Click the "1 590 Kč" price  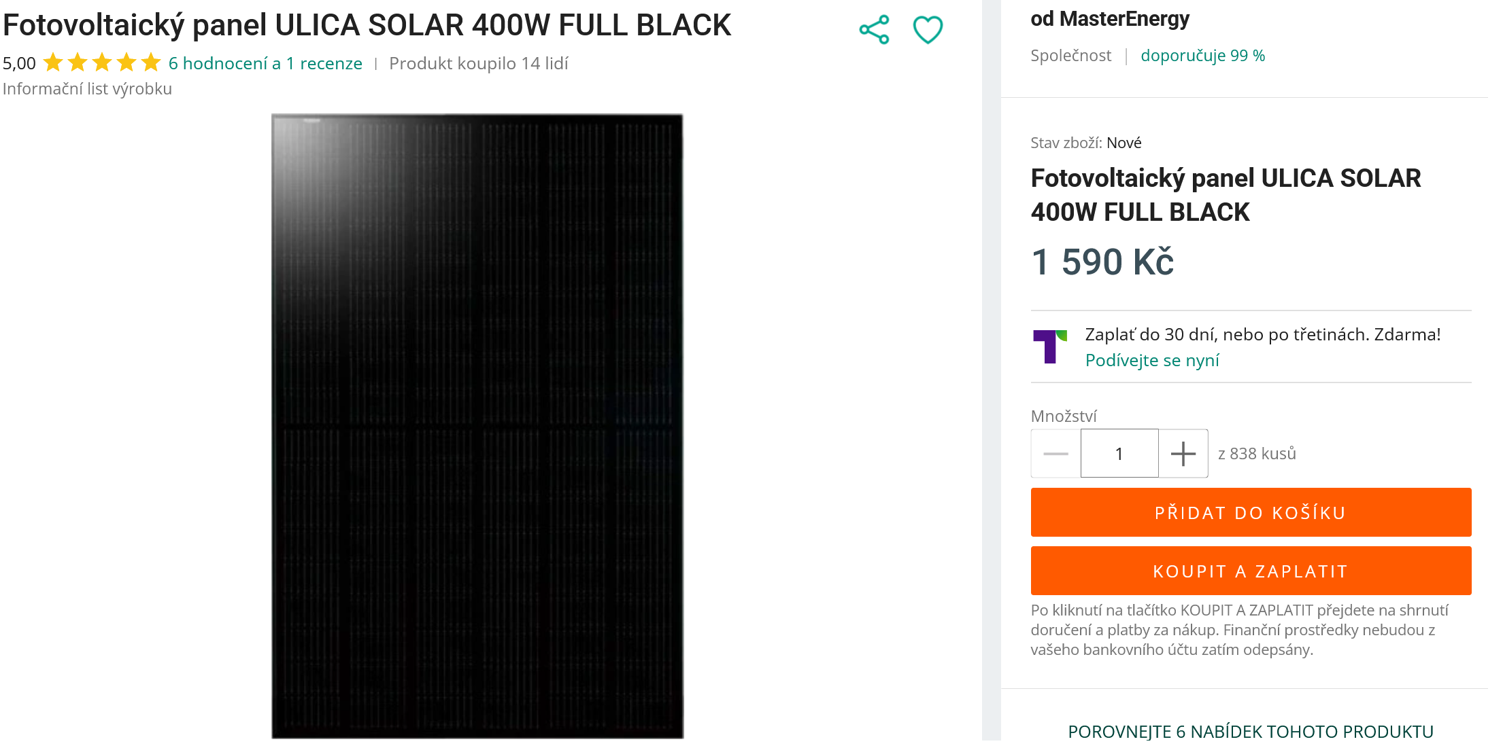coord(1102,262)
